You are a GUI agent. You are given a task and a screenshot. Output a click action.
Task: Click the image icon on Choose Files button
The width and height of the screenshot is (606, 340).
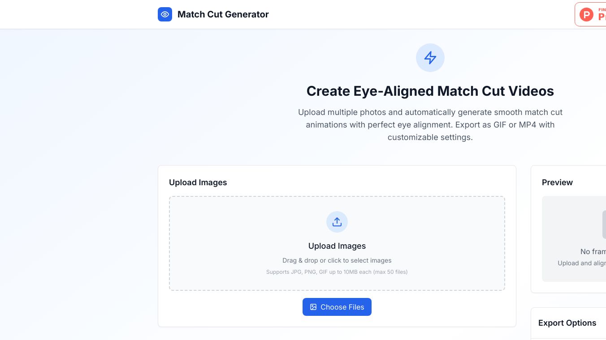point(313,307)
